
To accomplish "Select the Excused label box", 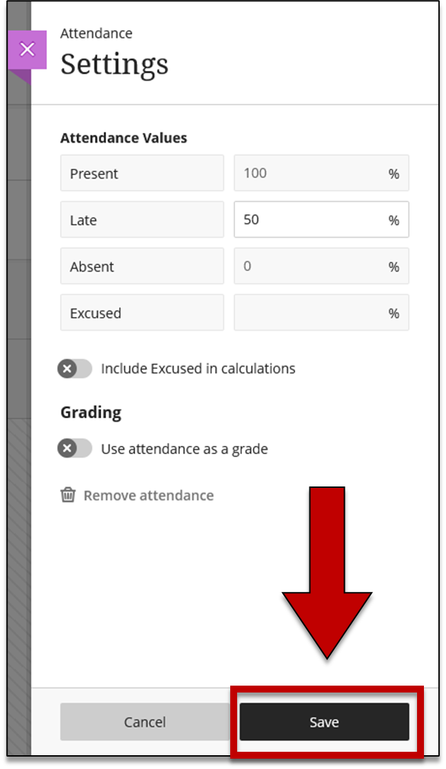I will tap(142, 313).
